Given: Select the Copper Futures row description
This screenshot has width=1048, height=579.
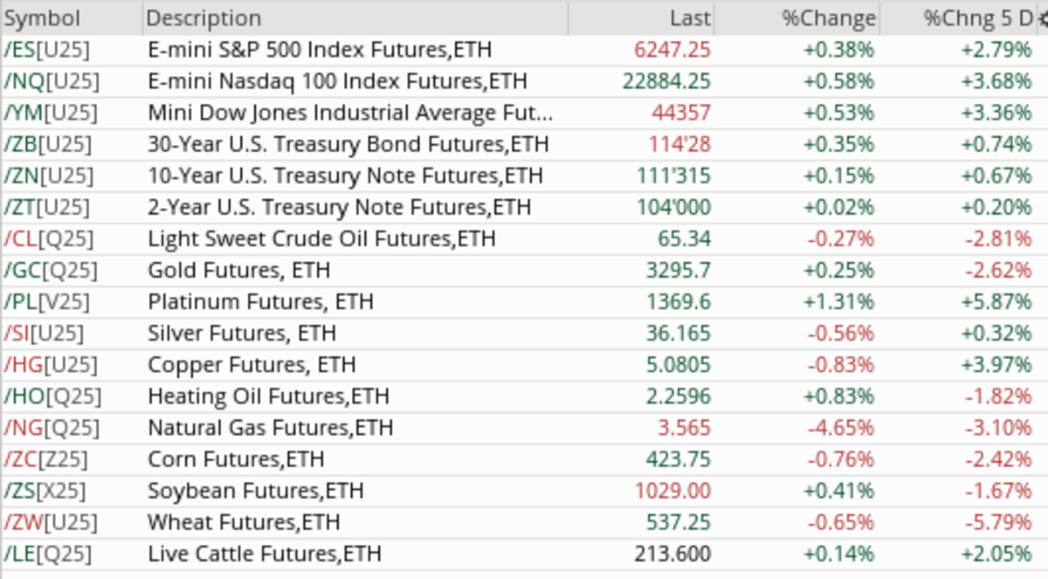Looking at the screenshot, I should point(253,364).
